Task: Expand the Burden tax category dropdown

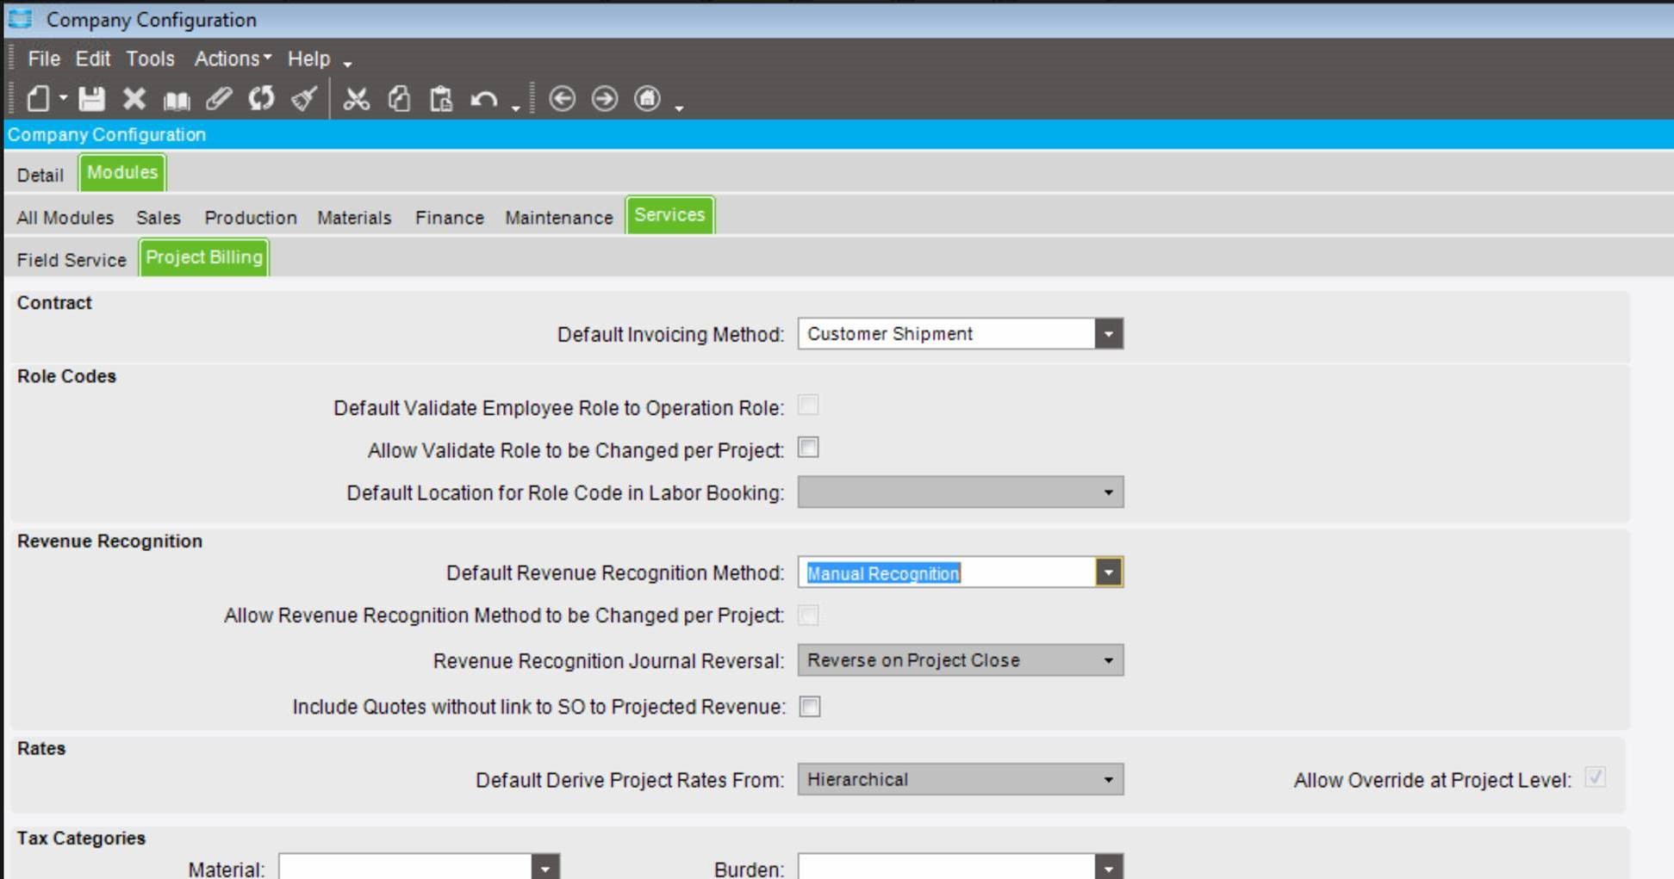Action: pos(1109,868)
